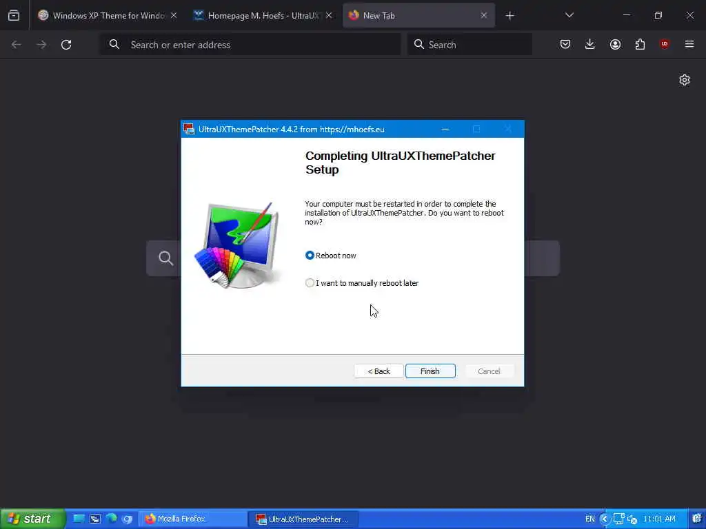Click the fourth quick launch icon
This screenshot has height=529, width=706.
tap(128, 519)
